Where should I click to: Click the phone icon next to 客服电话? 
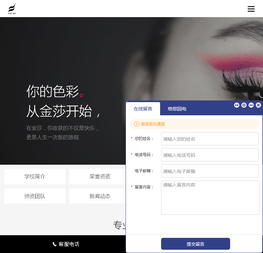click(x=54, y=244)
